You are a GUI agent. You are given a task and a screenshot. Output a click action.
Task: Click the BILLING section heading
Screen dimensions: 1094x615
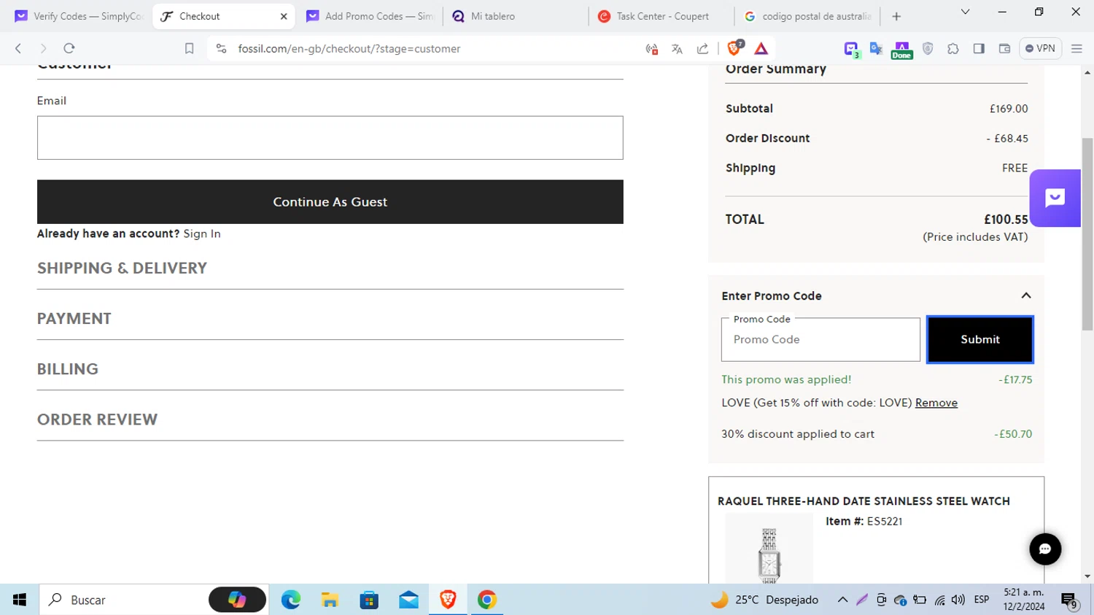coord(68,368)
